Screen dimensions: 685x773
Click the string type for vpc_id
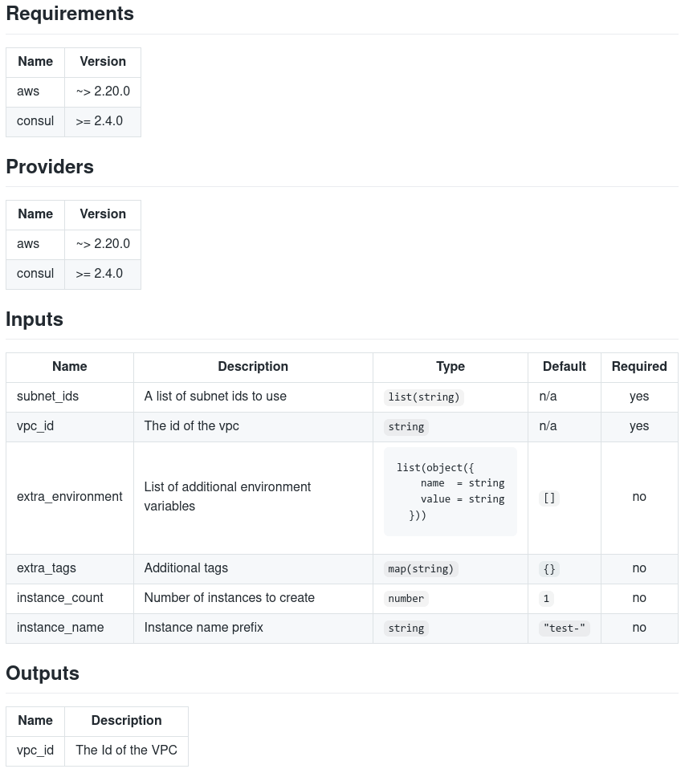coord(406,426)
